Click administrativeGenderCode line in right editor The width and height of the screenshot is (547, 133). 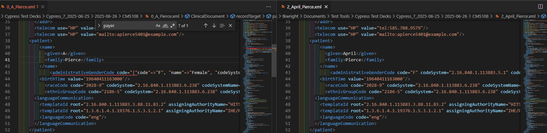[x=425, y=72]
